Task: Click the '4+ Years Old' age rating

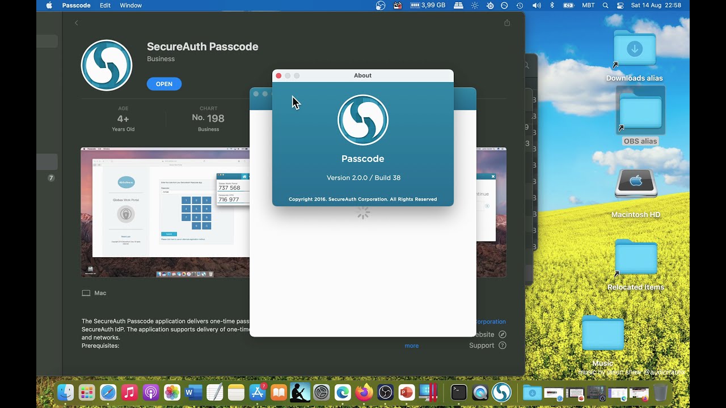Action: click(123, 119)
